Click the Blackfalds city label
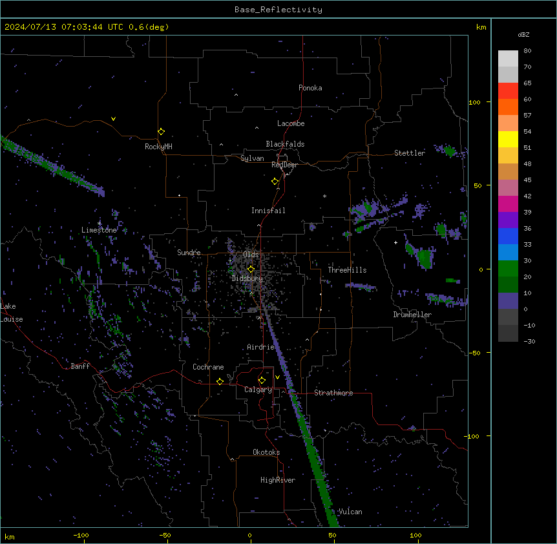Image resolution: width=557 pixels, height=544 pixels. pyautogui.click(x=285, y=144)
